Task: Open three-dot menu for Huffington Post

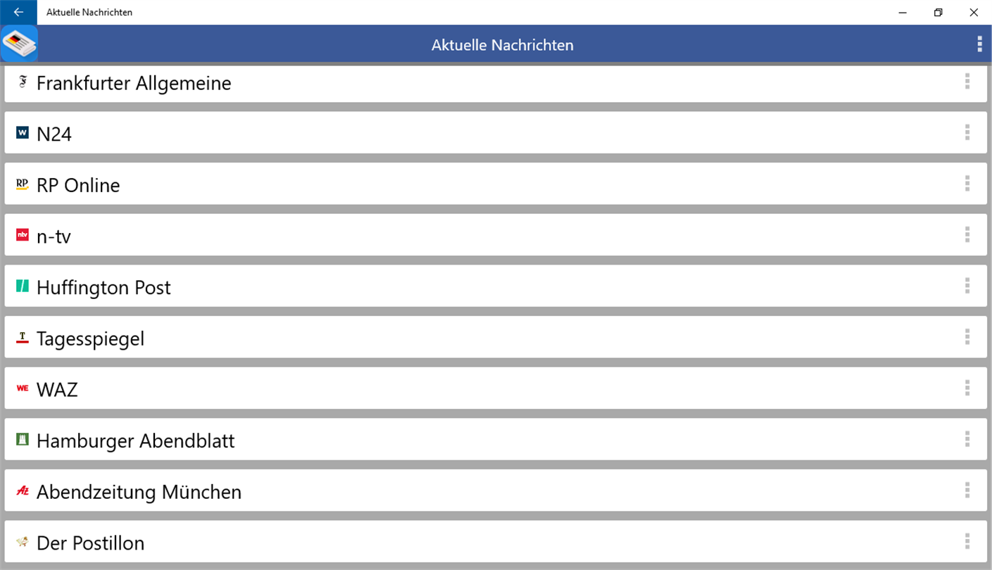Action: [967, 286]
